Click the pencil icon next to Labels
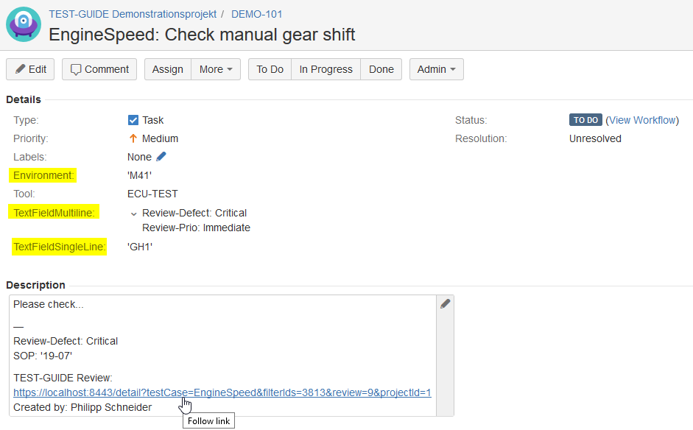The image size is (693, 430). (x=161, y=157)
